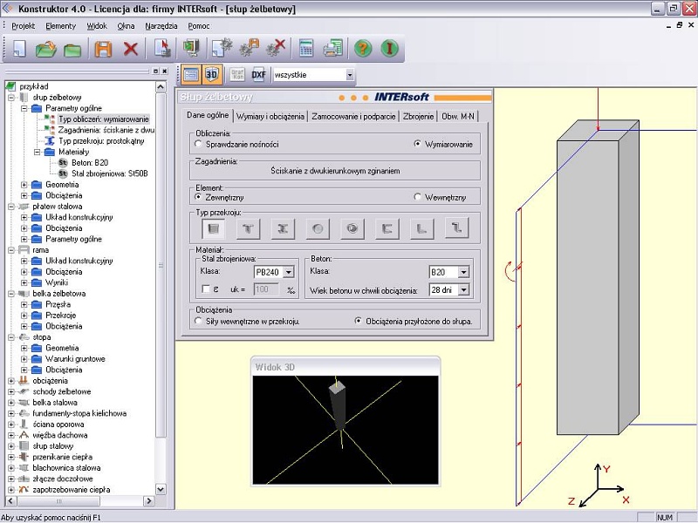Open the Elementy menu
The image size is (698, 523).
tap(60, 26)
